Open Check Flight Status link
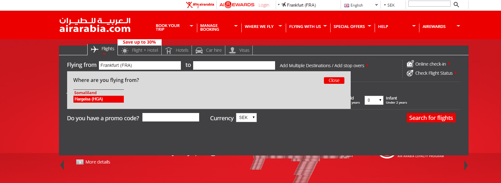This screenshot has height=183, width=501. coord(434,73)
